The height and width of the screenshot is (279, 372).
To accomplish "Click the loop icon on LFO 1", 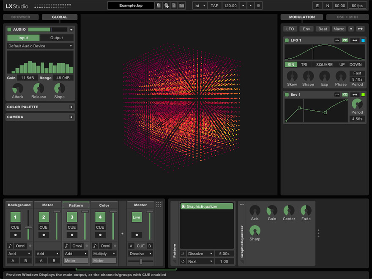I will pos(345,41).
